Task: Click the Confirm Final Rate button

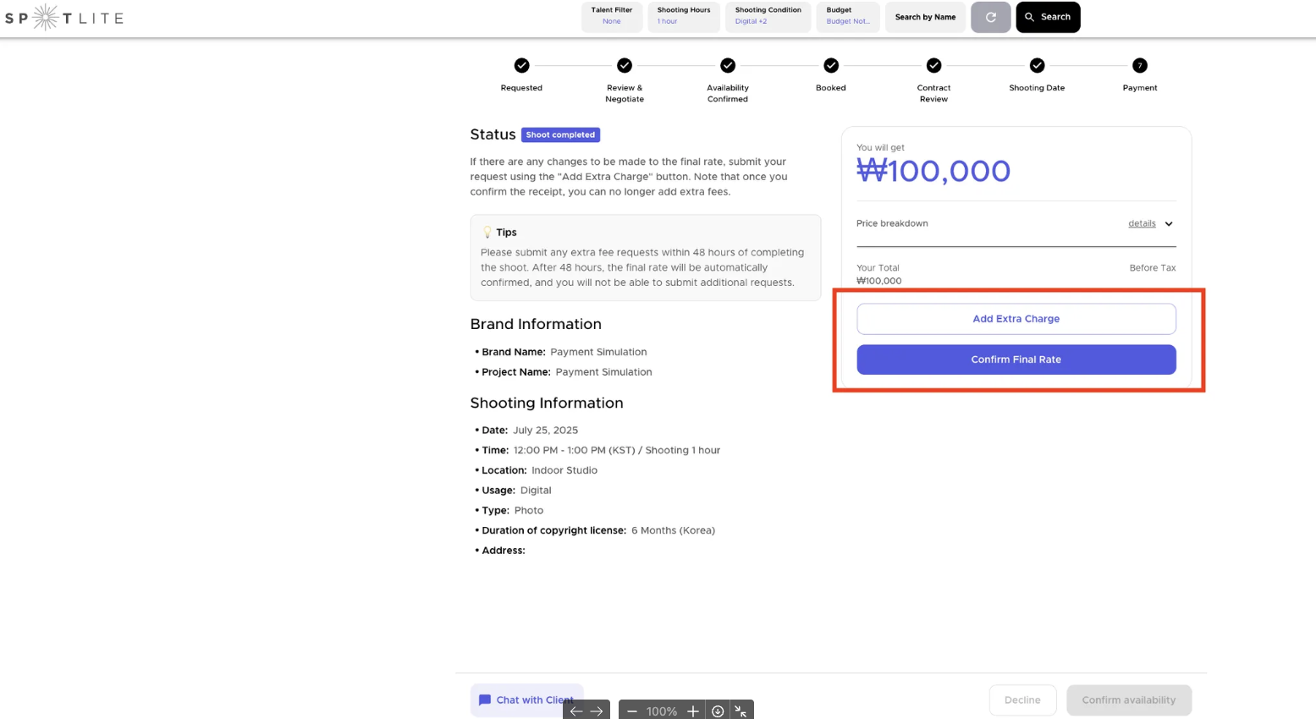Action: pos(1016,359)
